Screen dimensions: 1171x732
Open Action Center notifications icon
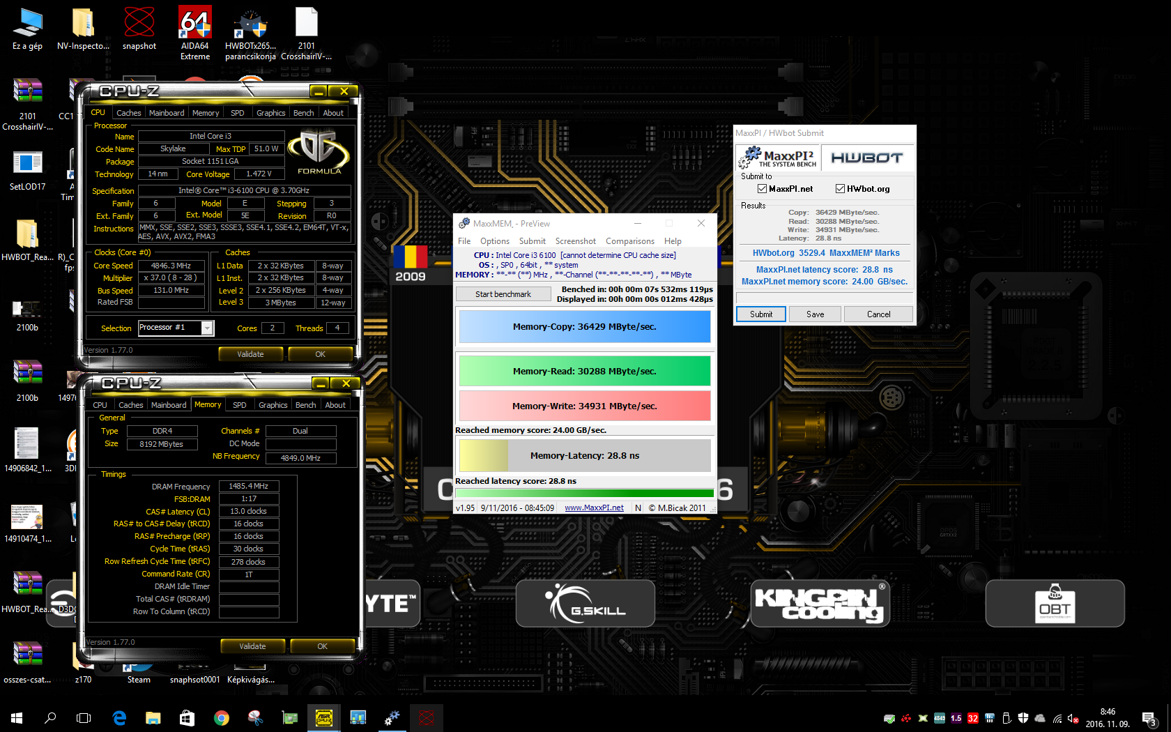1149,718
